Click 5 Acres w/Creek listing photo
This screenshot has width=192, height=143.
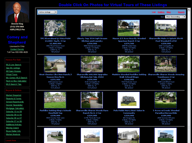[166, 100]
